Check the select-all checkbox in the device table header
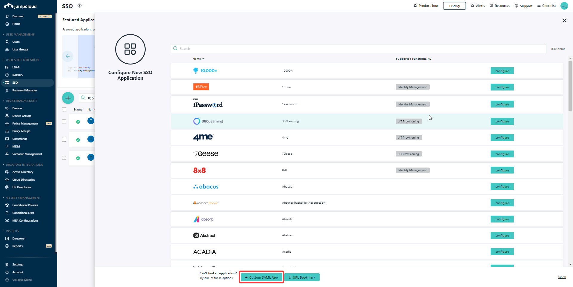 64,110
